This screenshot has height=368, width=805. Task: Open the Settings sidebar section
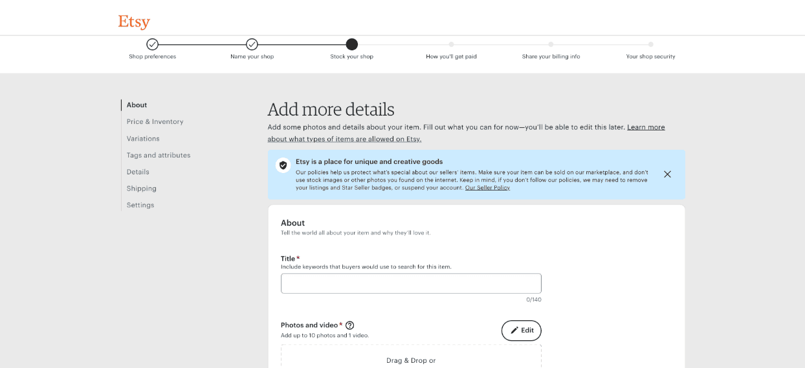pyautogui.click(x=140, y=205)
